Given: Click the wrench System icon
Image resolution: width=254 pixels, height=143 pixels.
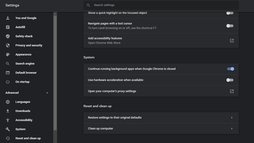Looking at the screenshot, I should coord(7,129).
